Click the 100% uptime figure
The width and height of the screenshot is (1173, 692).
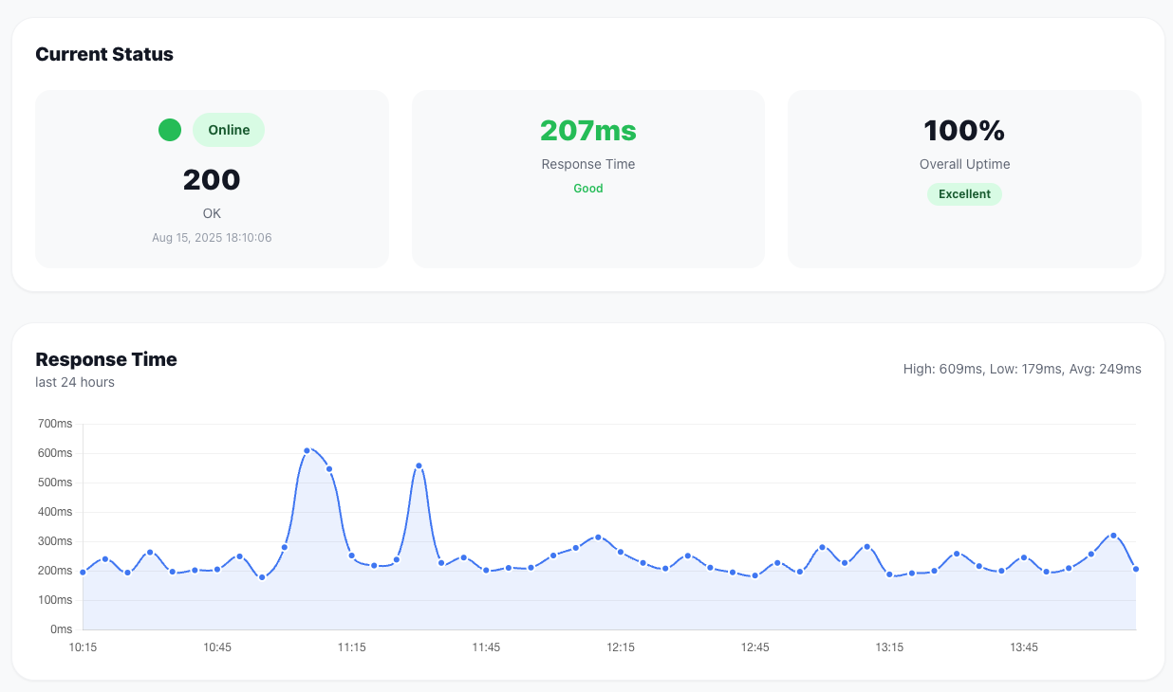click(964, 130)
